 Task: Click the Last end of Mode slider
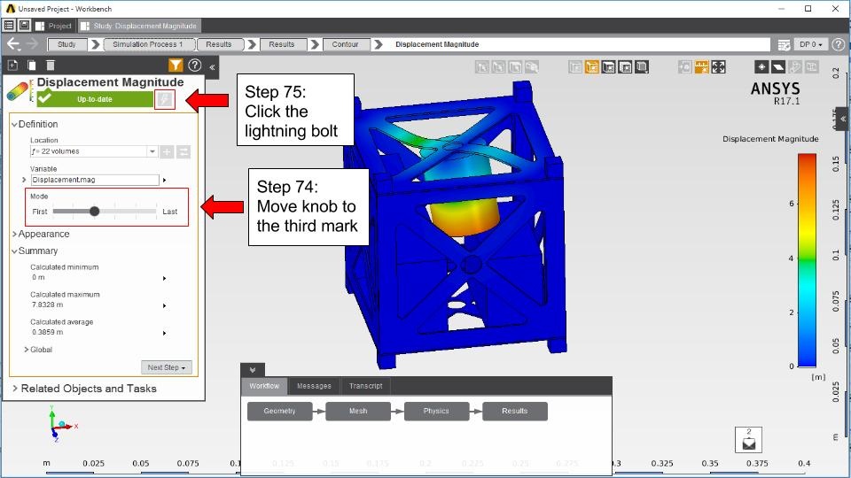click(x=169, y=212)
